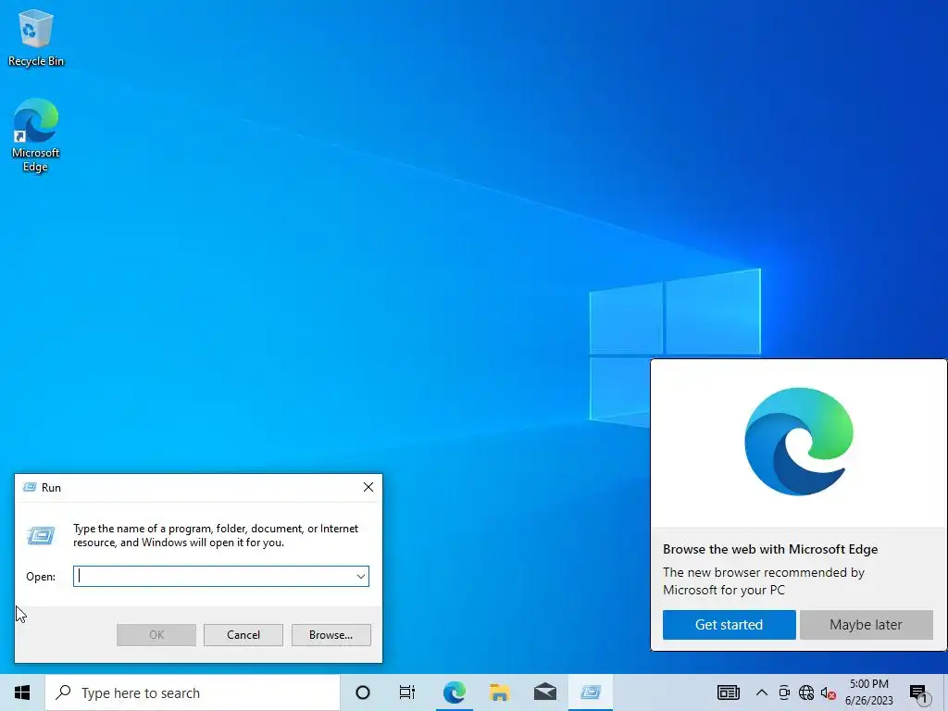Click the Run program icon beside description
The width and height of the screenshot is (948, 711).
coord(41,535)
